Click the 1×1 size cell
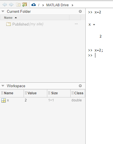This screenshot has width=113, height=144. 51,100
